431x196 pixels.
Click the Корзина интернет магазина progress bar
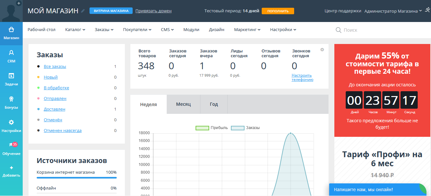pyautogui.click(x=77, y=178)
